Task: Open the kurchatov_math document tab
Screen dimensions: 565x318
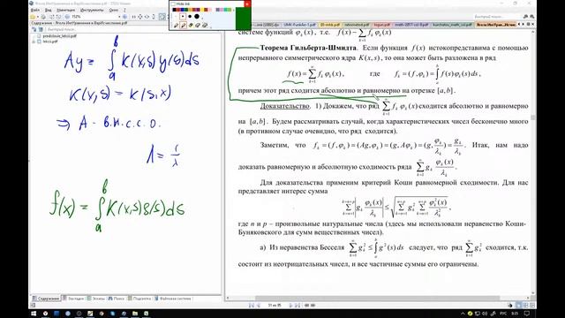Action: coord(452,25)
